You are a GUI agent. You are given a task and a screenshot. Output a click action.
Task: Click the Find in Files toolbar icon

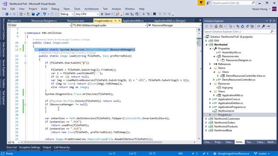(117, 14)
